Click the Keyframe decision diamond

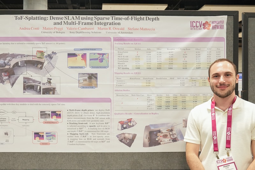point(3,112)
